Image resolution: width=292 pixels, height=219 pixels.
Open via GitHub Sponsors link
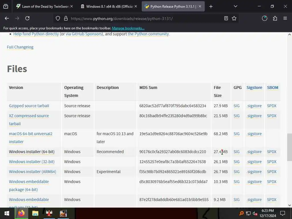click(84, 34)
